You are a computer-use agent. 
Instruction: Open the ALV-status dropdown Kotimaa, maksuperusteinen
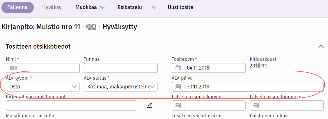[x=121, y=87]
